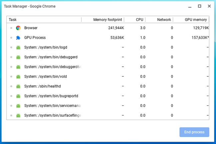The height and width of the screenshot is (144, 216).
Task: Click the Android icon beside /system/bin/bugreportd
Action: (18, 96)
